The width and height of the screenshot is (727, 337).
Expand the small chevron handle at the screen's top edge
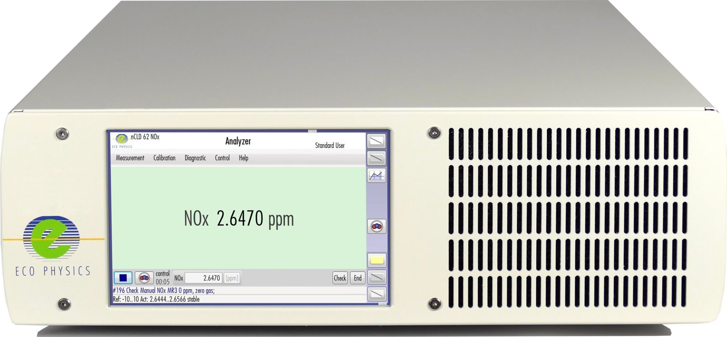tap(312, 131)
